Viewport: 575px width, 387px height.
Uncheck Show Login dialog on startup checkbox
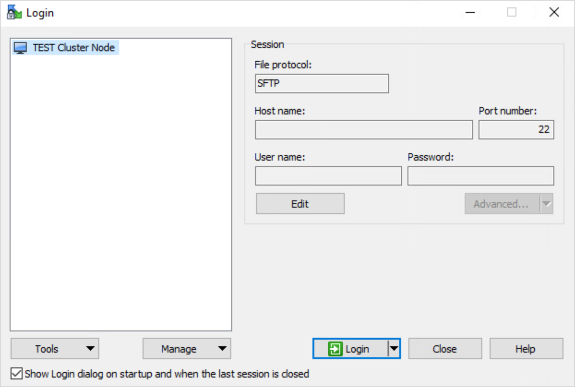[x=16, y=374]
